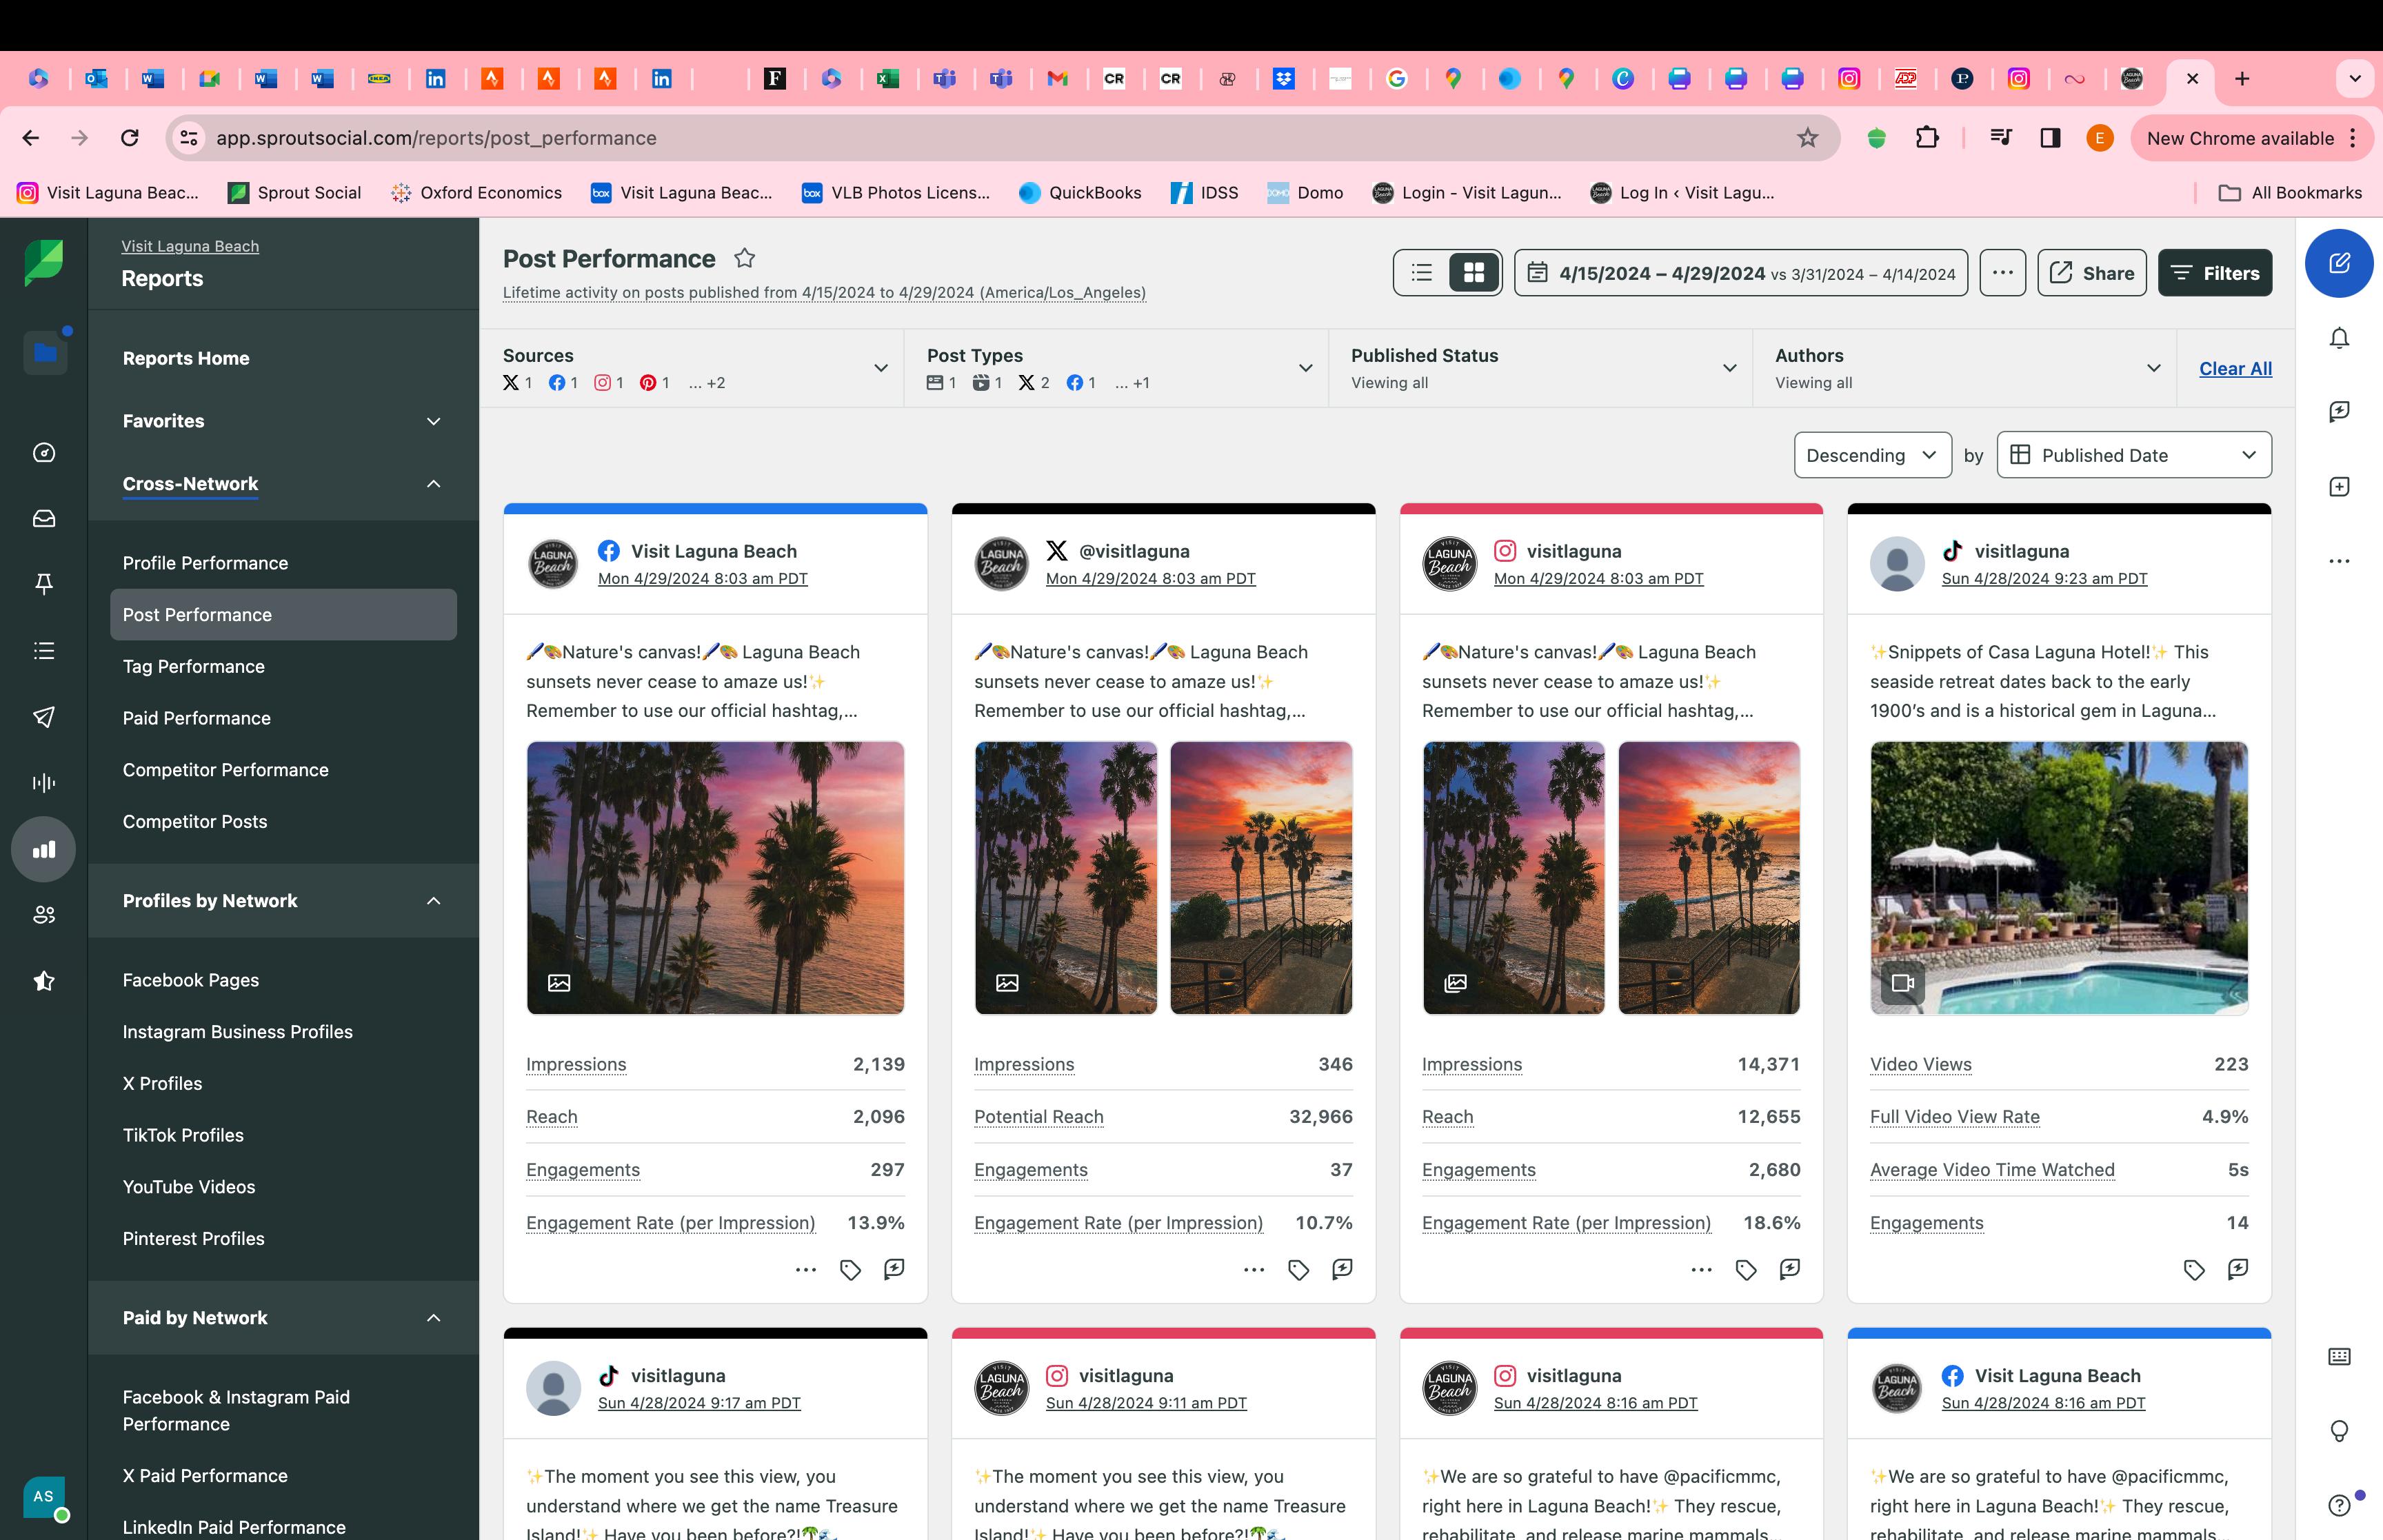
Task: Open Smart Inbox tray icon in sidebar
Action: coord(44,518)
